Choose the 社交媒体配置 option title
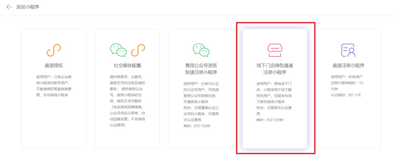Image resolution: width=397 pixels, height=157 pixels. click(127, 66)
